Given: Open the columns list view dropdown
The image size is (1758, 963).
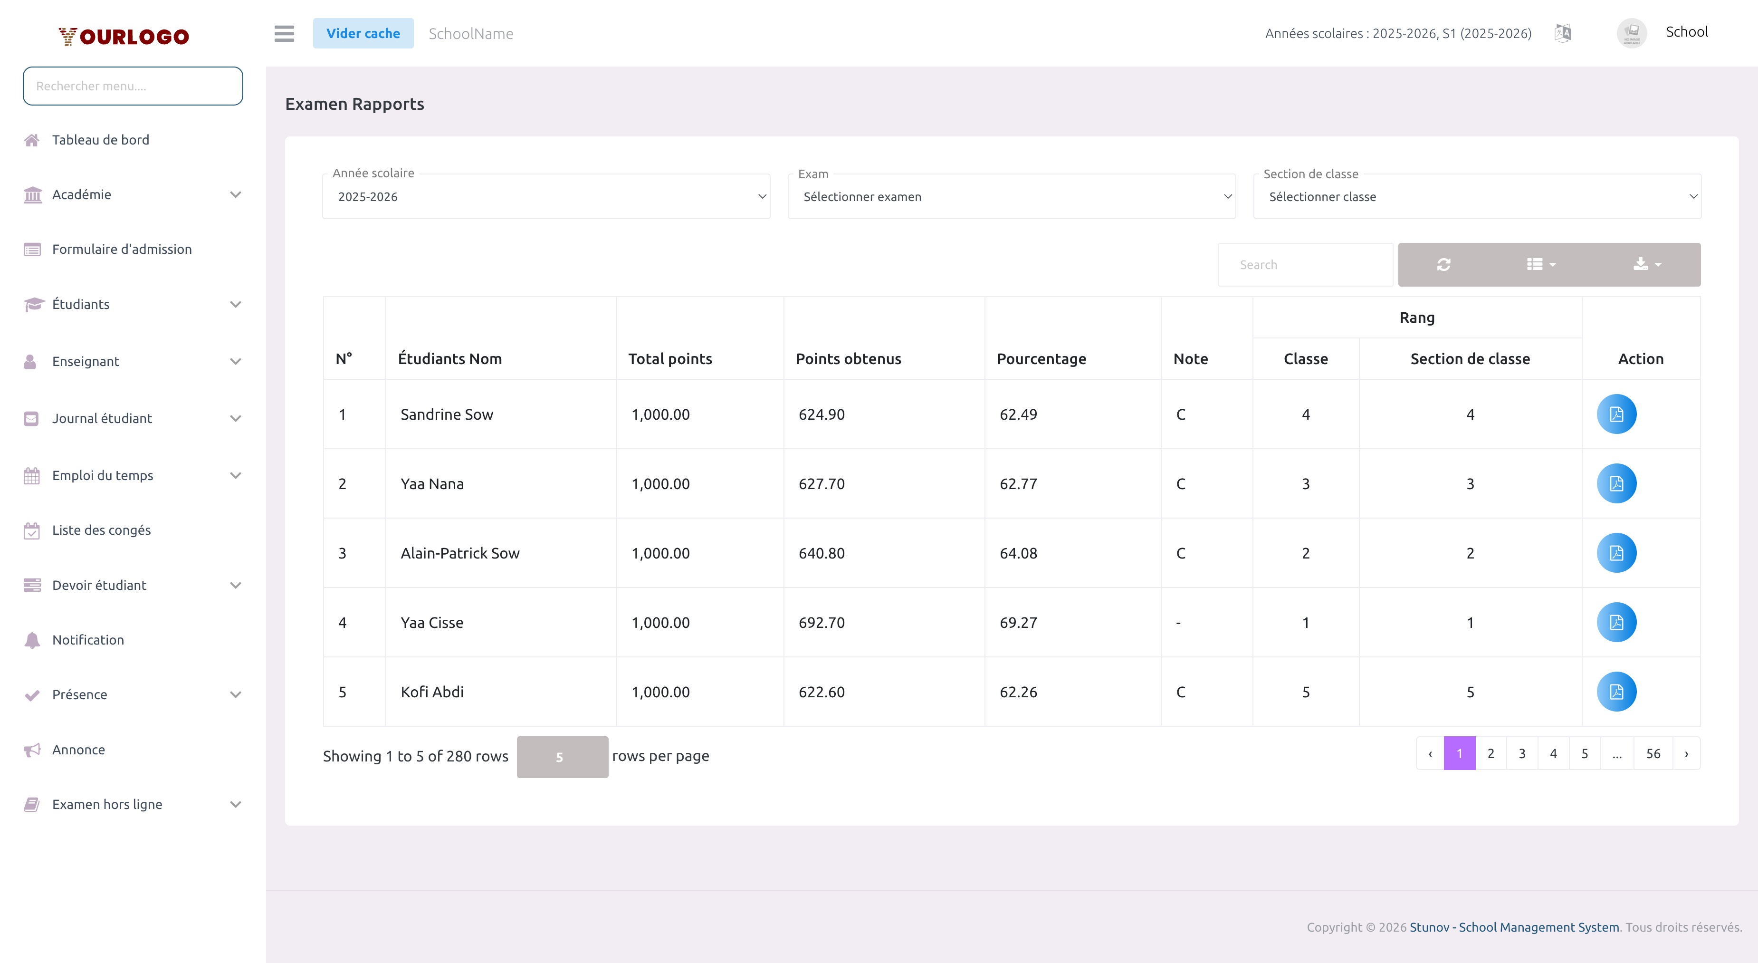Looking at the screenshot, I should click(x=1541, y=264).
